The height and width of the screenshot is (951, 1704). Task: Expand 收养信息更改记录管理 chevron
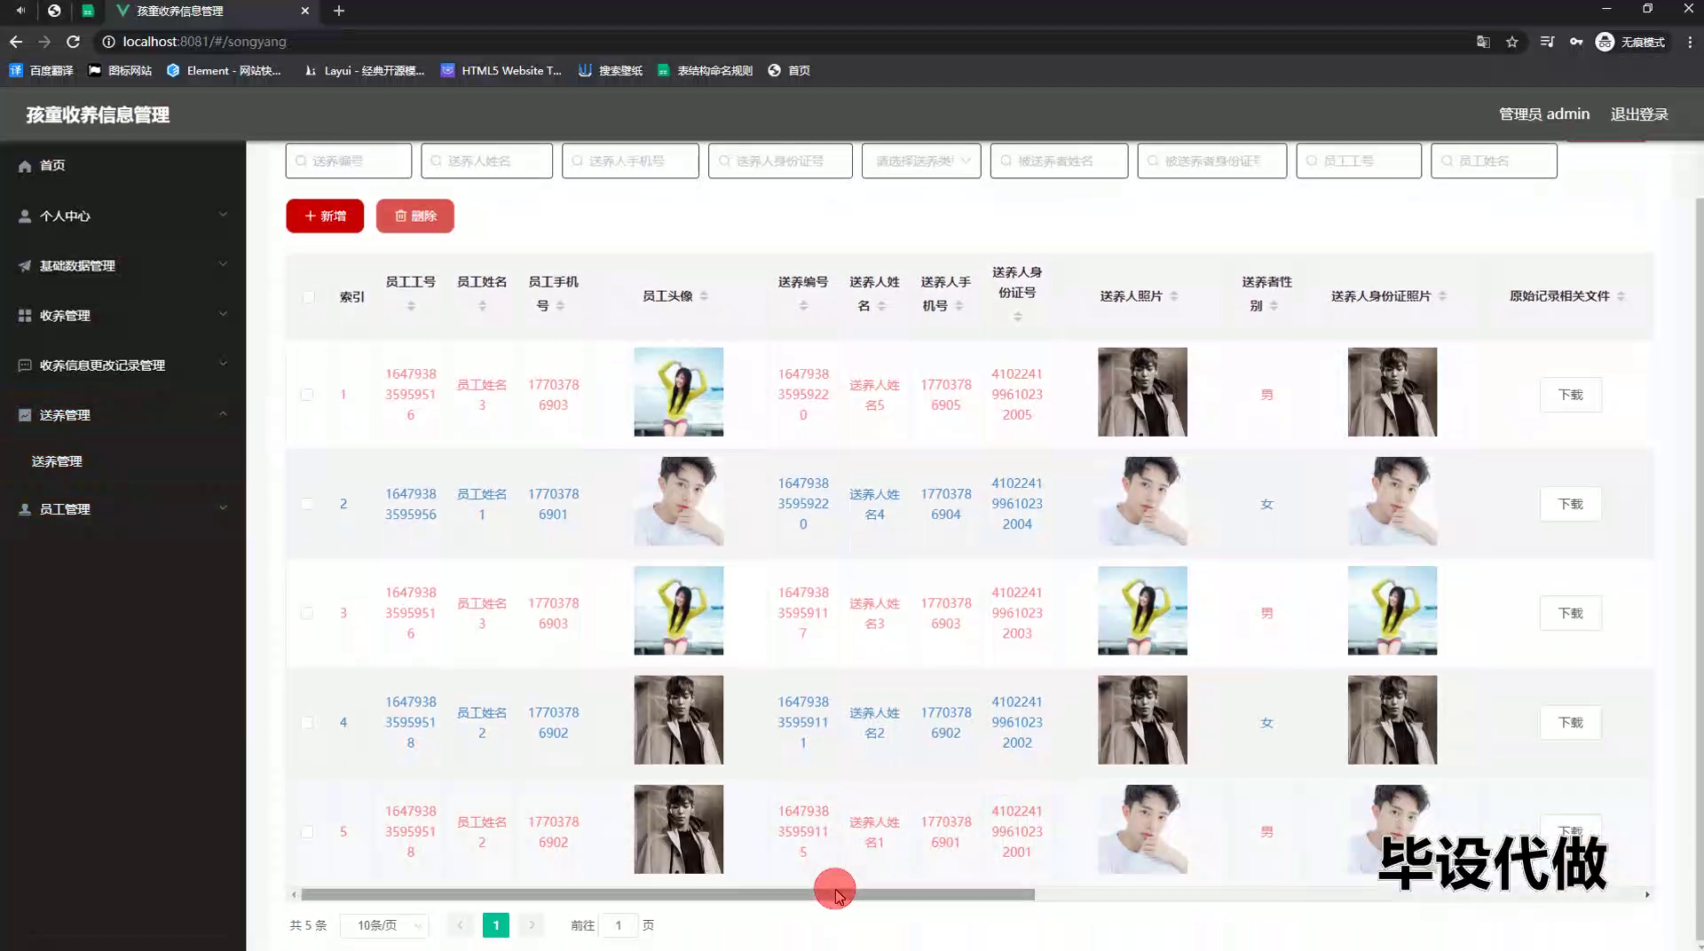pos(223,364)
